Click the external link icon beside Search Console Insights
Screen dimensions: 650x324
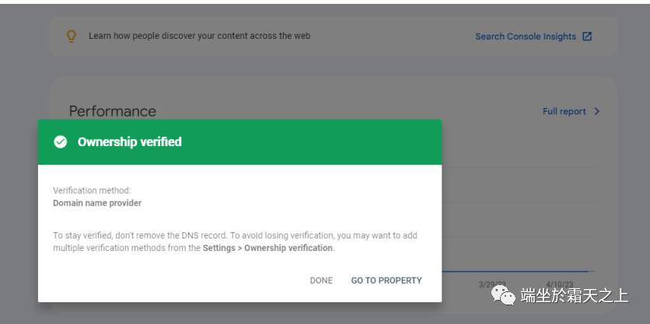click(x=587, y=37)
